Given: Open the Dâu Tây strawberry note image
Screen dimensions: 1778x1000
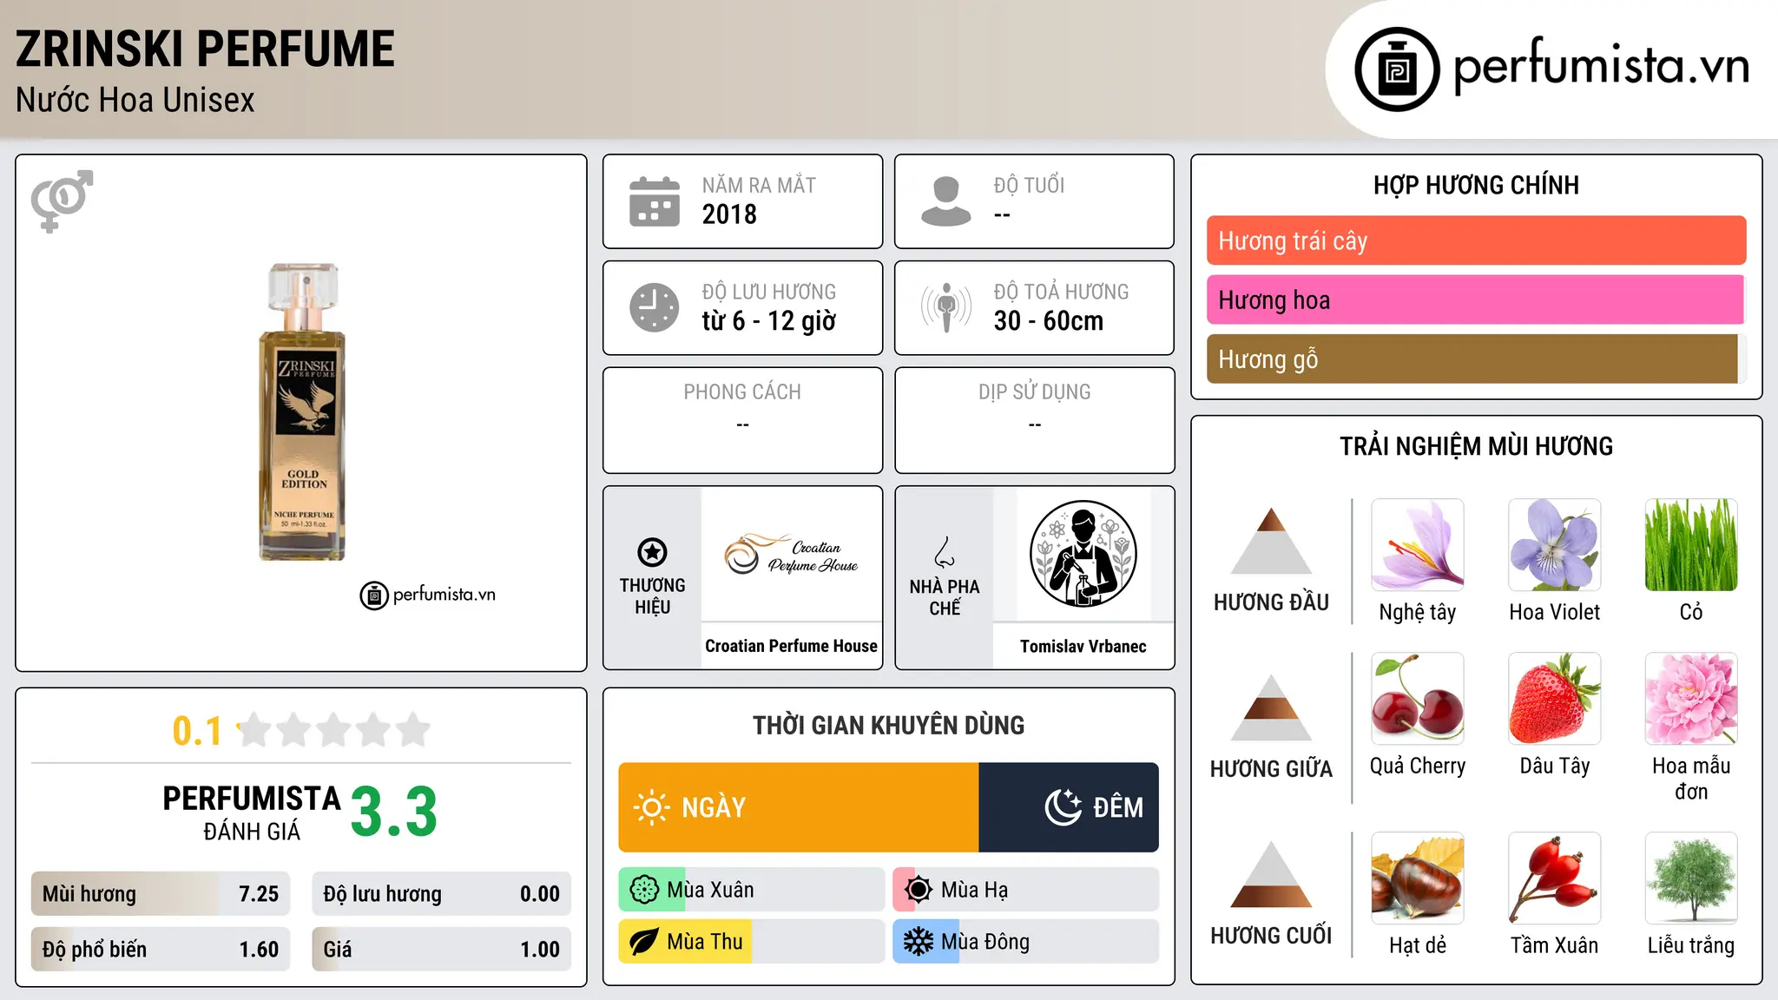Looking at the screenshot, I should [x=1555, y=699].
